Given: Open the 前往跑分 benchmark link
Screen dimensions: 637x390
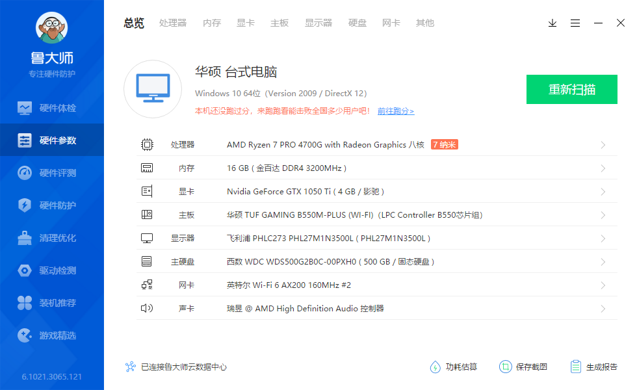Looking at the screenshot, I should point(395,110).
